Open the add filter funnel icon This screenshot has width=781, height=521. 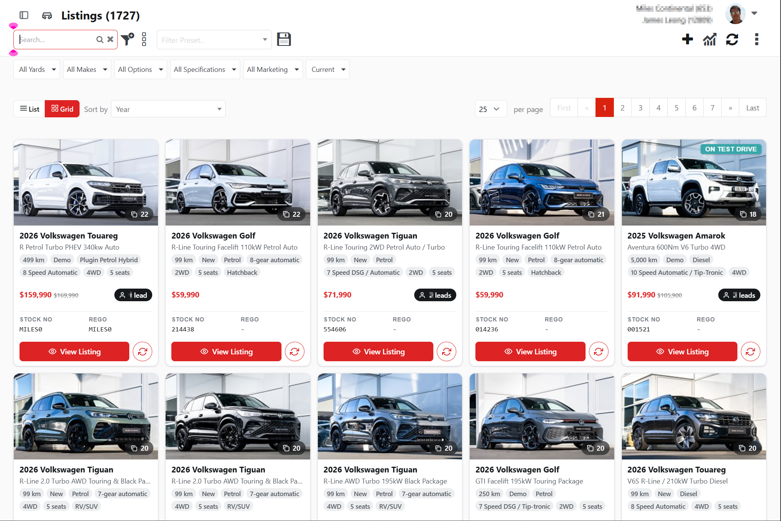tap(127, 39)
